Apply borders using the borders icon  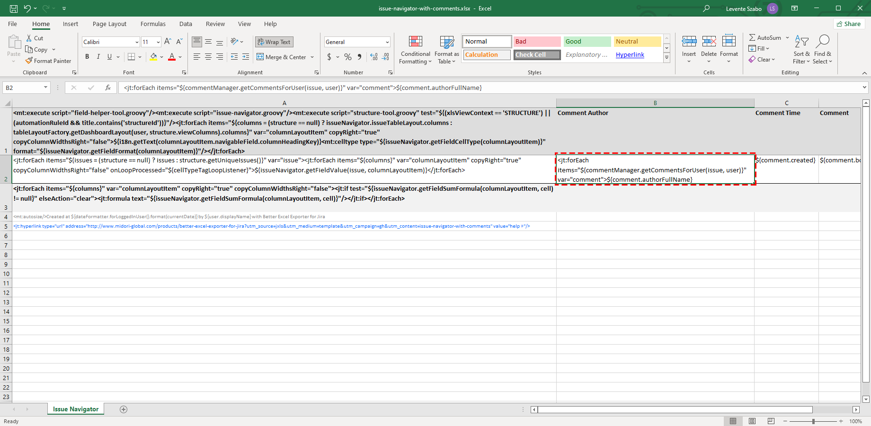132,57
